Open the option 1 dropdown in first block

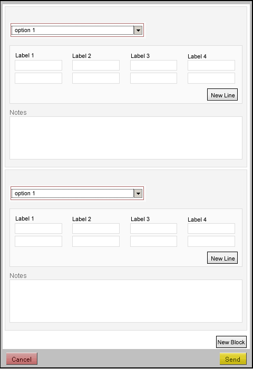(x=77, y=30)
